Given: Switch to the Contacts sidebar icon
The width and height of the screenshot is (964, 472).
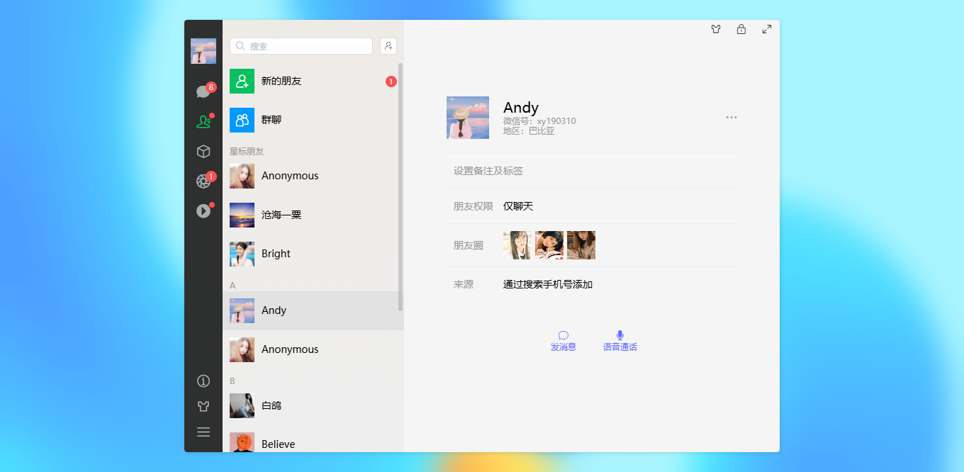Looking at the screenshot, I should coord(203,120).
